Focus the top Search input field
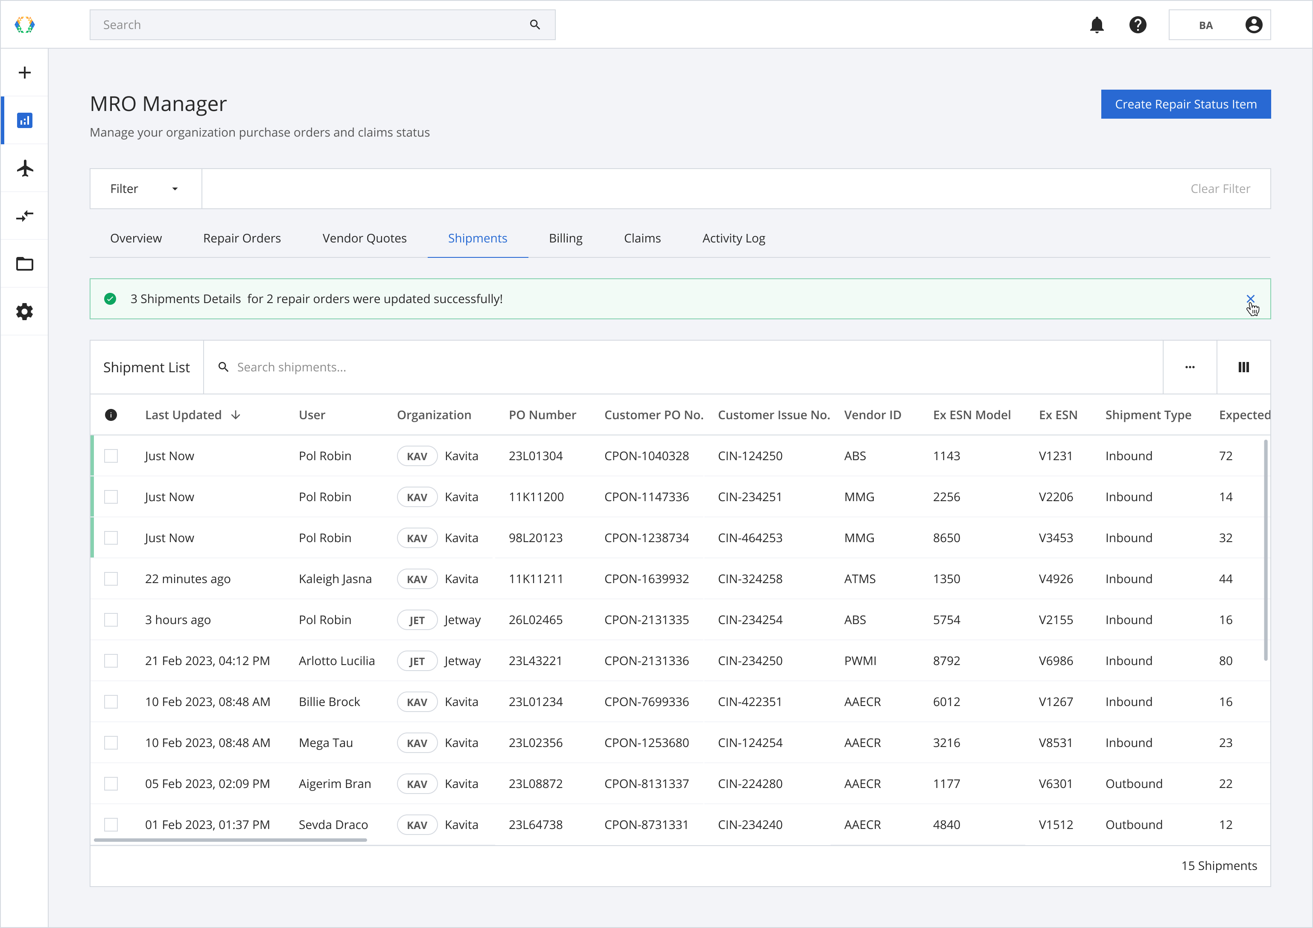The image size is (1313, 928). 323,25
